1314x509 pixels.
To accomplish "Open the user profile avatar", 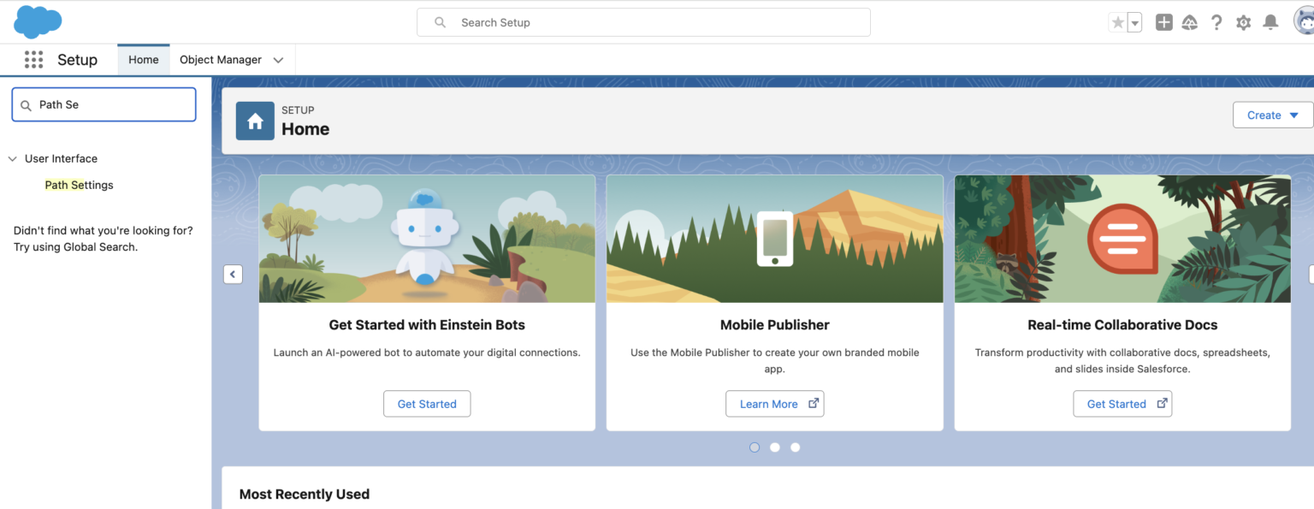I will click(1303, 21).
